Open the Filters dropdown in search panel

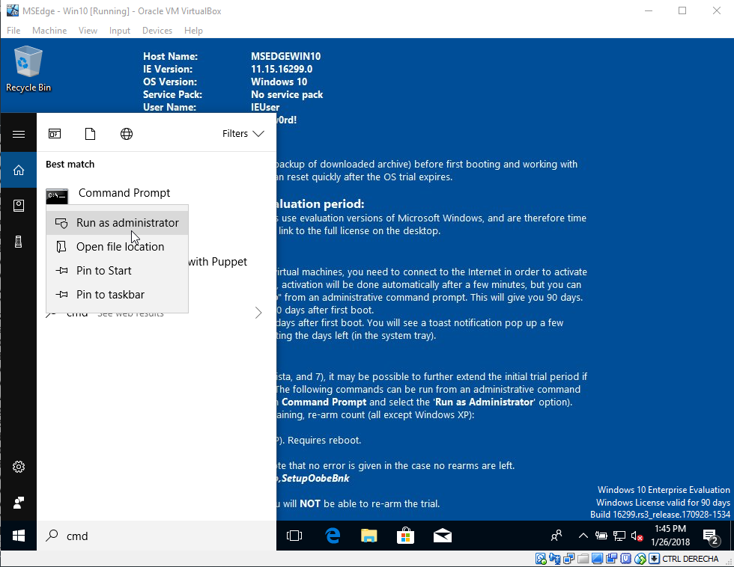pyautogui.click(x=243, y=134)
